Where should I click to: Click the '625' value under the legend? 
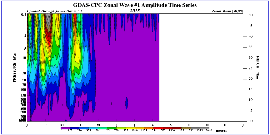pos(107,131)
